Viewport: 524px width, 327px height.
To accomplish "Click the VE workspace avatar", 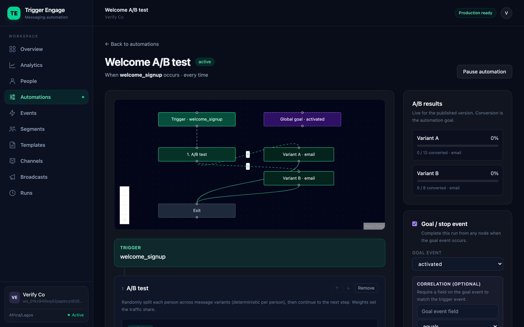I will [15, 298].
